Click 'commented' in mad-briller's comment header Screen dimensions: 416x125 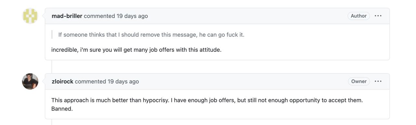click(99, 16)
